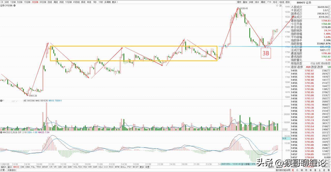Switch to 年线 yearly chart
This screenshot has width=331, height=172.
[89, 2]
